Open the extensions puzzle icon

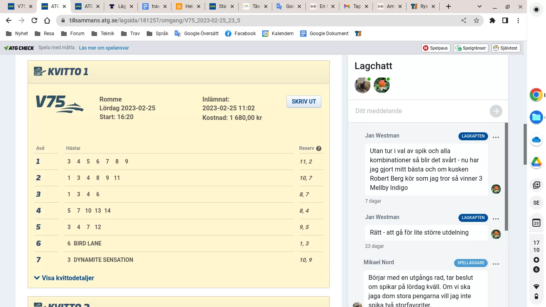[492, 20]
